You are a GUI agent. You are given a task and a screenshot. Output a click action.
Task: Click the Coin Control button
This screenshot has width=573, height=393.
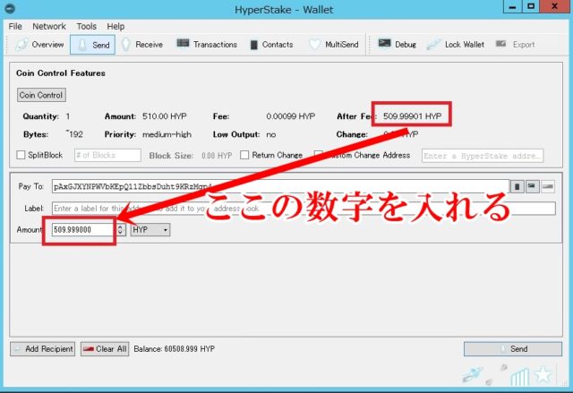pos(41,95)
